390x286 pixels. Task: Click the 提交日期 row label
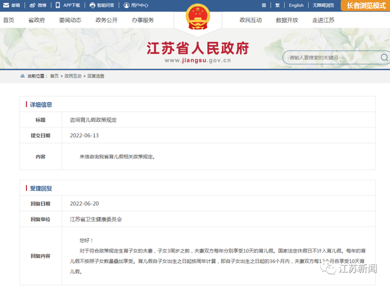(x=41, y=136)
